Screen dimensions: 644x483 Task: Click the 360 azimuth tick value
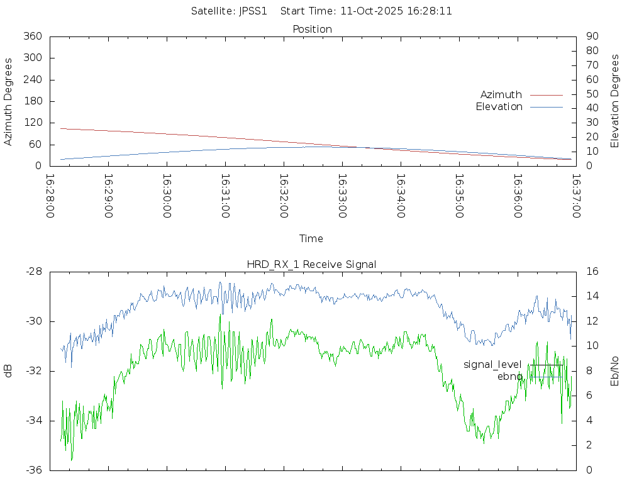point(32,36)
